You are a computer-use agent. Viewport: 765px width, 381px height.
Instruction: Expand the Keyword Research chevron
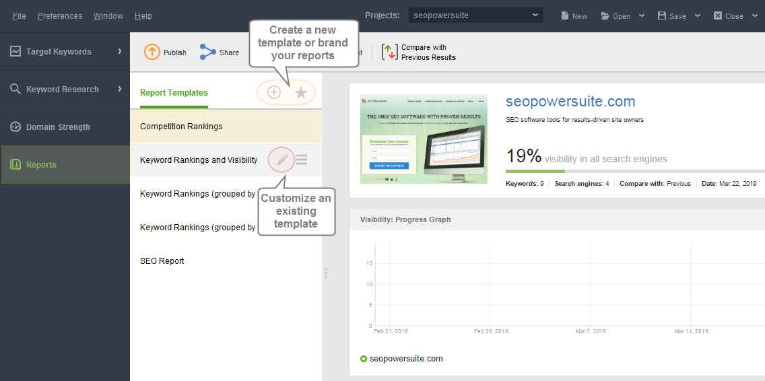tap(120, 89)
